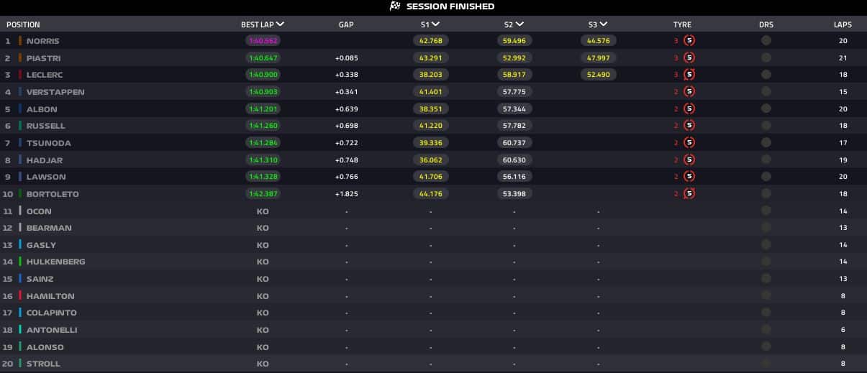Click the DRS indicator for Hamilton

point(766,295)
